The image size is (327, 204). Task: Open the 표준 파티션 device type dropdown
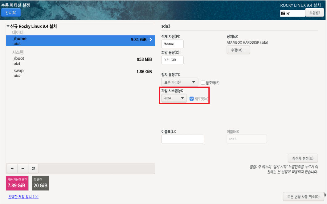[180, 82]
